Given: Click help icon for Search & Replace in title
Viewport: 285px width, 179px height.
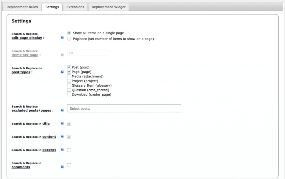Looking at the screenshot, I should (62, 124).
